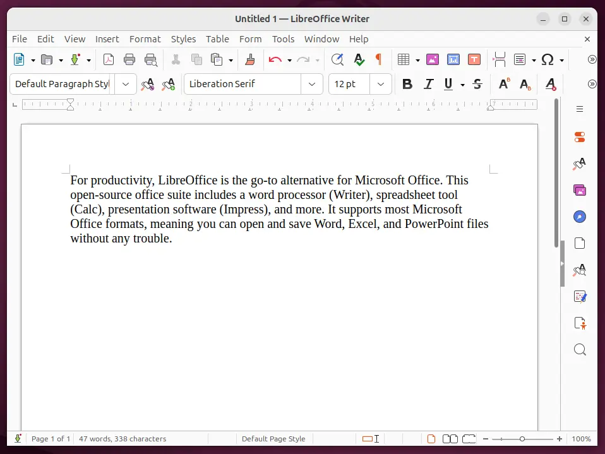Toggle Superscript formatting
Viewport: 605px width, 454px height.
pyautogui.click(x=505, y=84)
